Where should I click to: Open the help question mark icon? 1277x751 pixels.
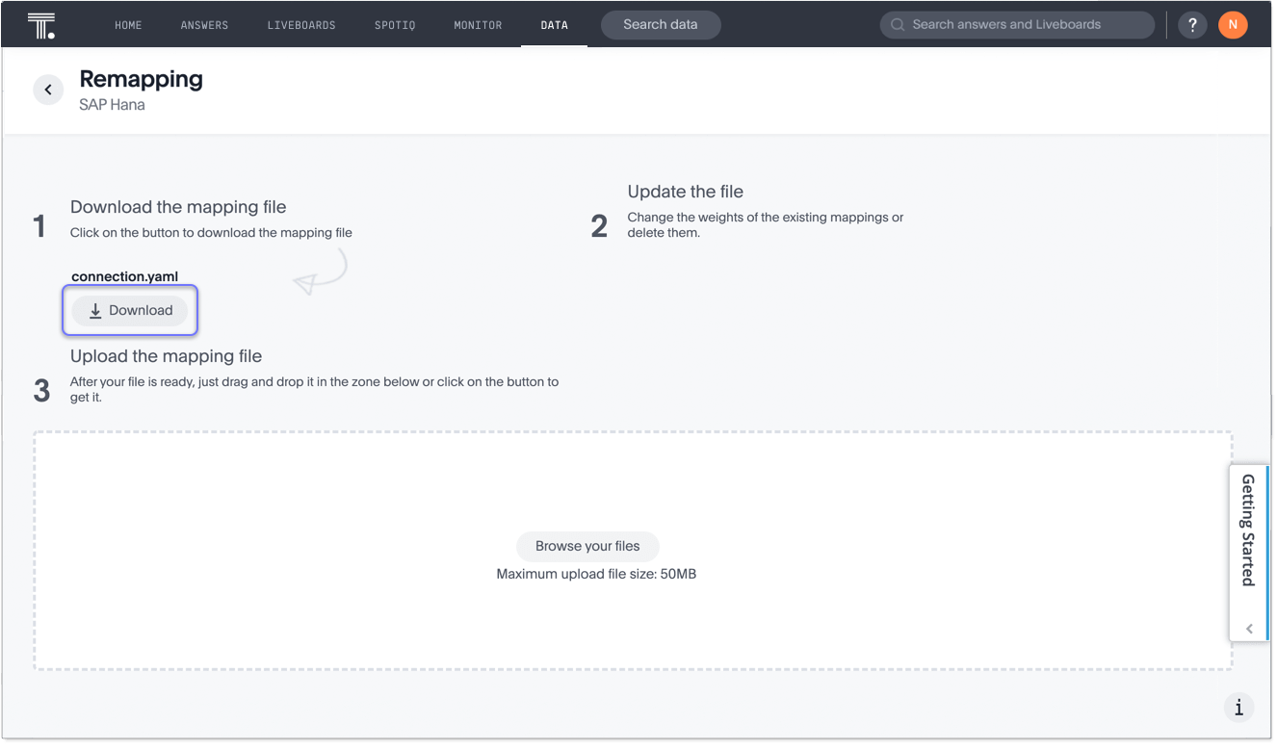pos(1192,24)
